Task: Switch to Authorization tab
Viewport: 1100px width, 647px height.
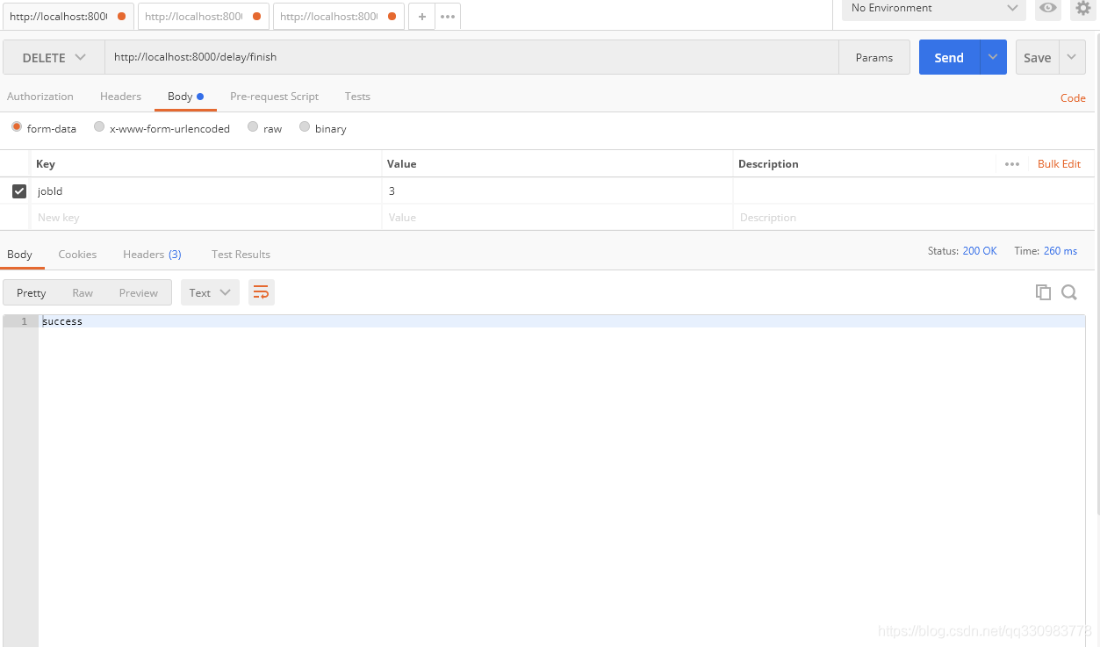Action: point(40,97)
